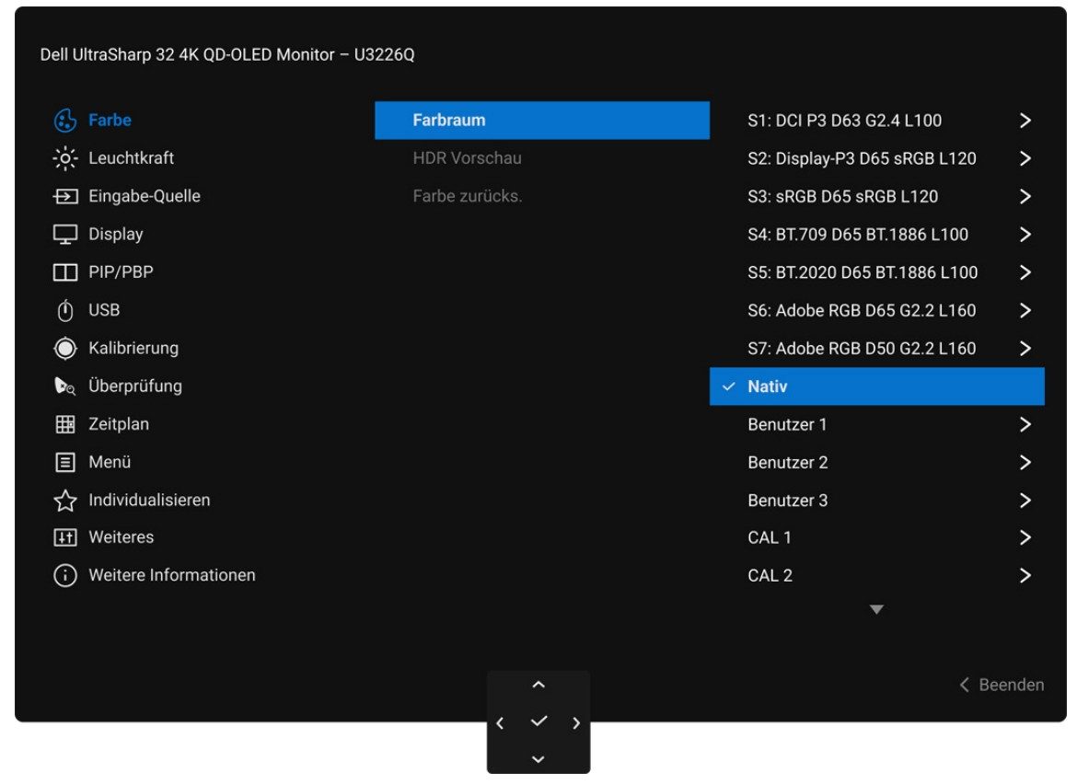This screenshot has width=1077, height=784.
Task: Click the Menü menu label
Action: 110,462
